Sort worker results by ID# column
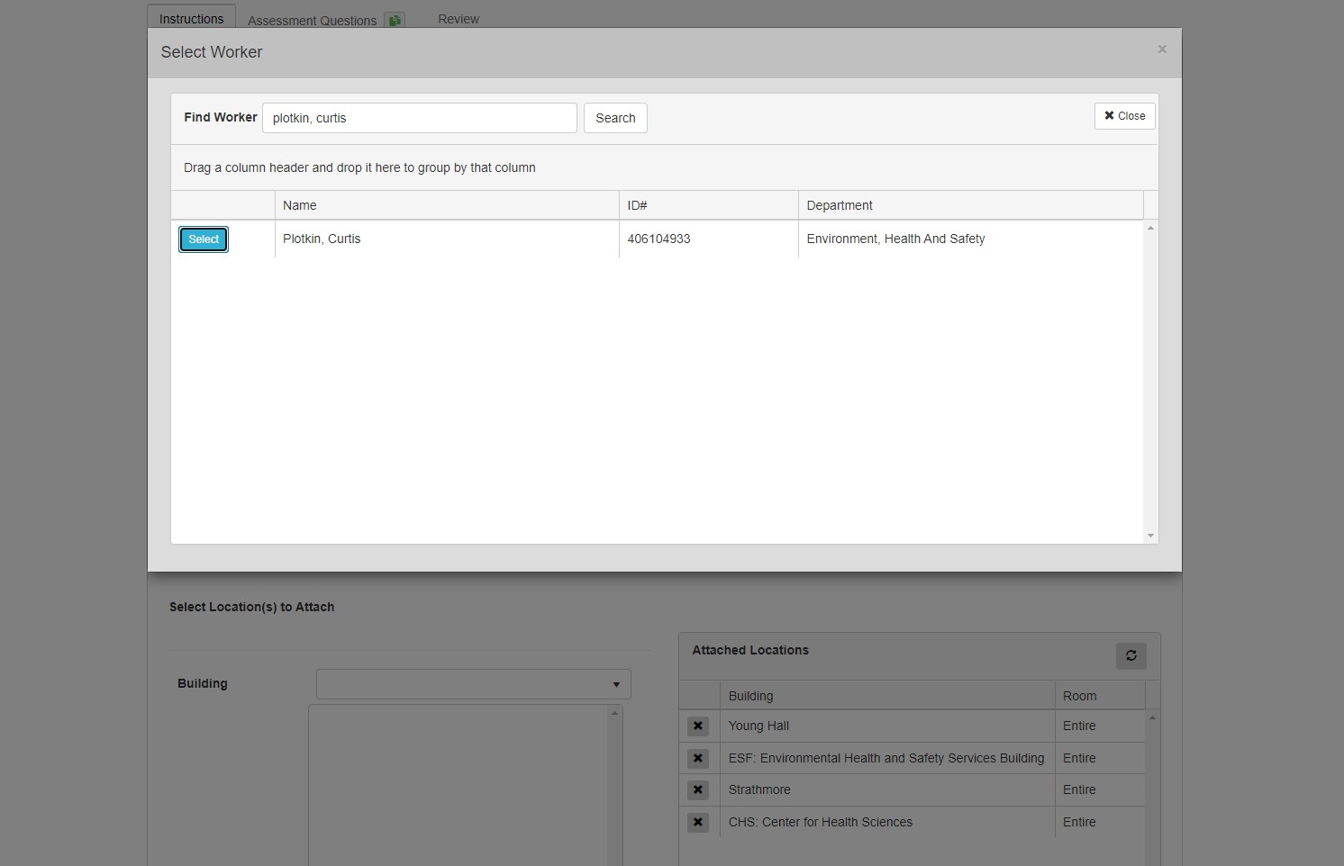Image resolution: width=1344 pixels, height=866 pixels. coord(709,205)
